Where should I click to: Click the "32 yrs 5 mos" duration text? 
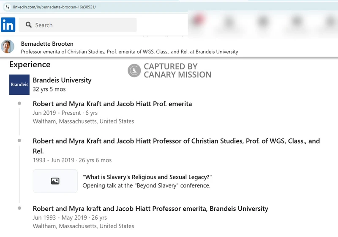pos(49,89)
